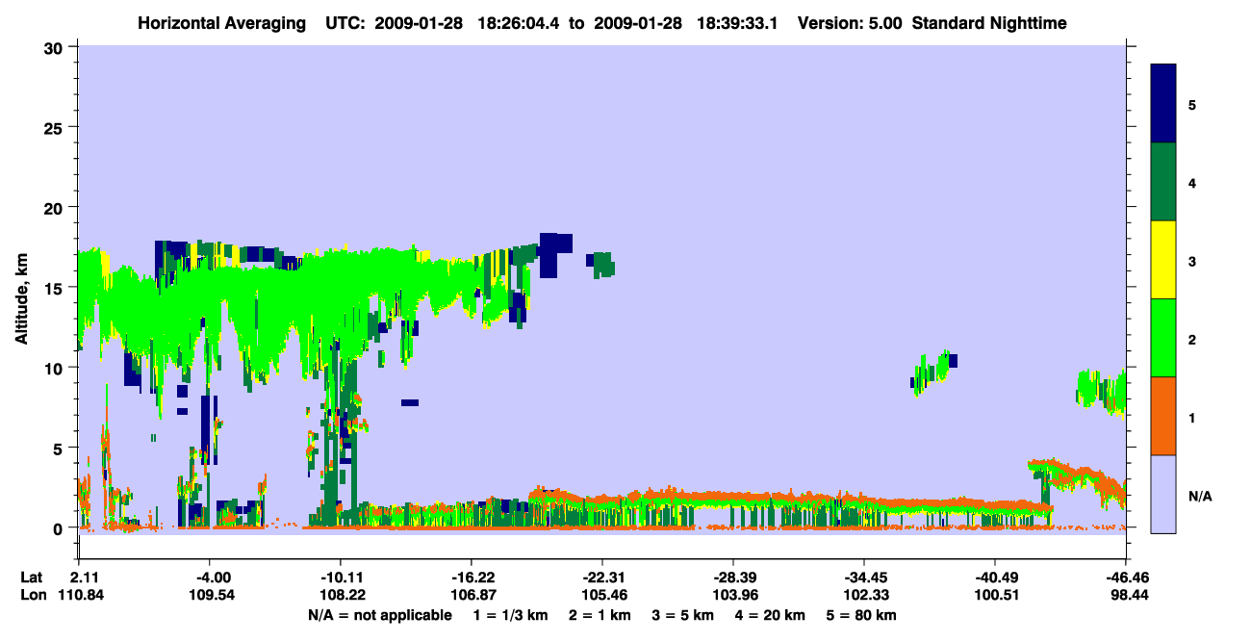The height and width of the screenshot is (642, 1251).
Task: Click the yellow color bar segment for 3
Action: [1163, 260]
